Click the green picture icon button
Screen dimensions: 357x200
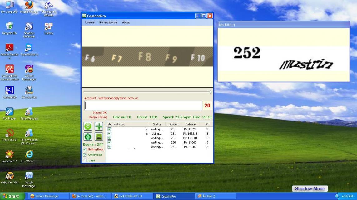tap(99, 137)
